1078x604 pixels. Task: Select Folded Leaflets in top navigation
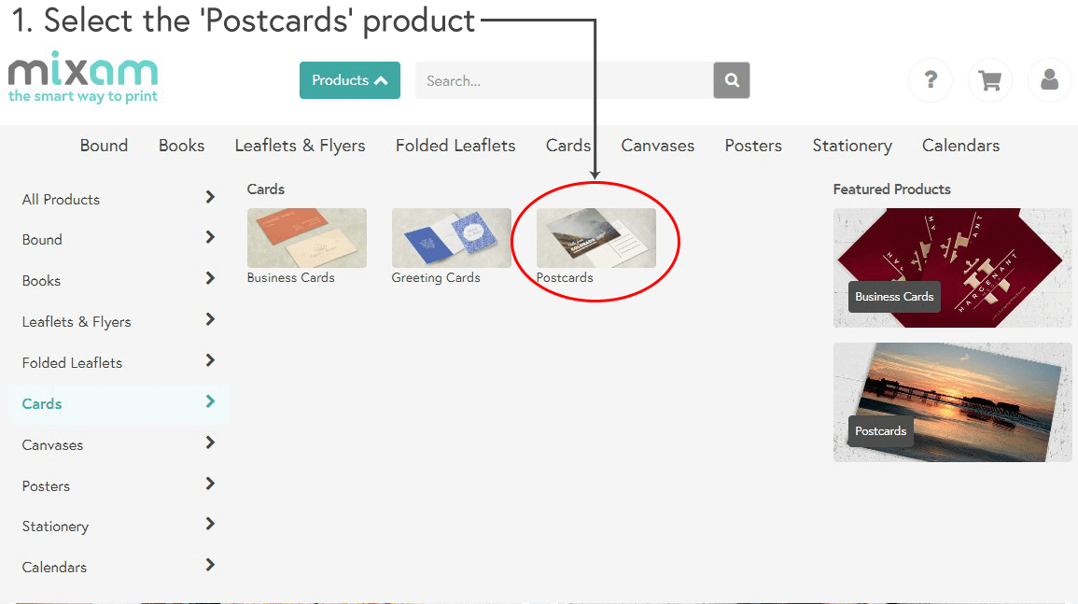click(455, 146)
